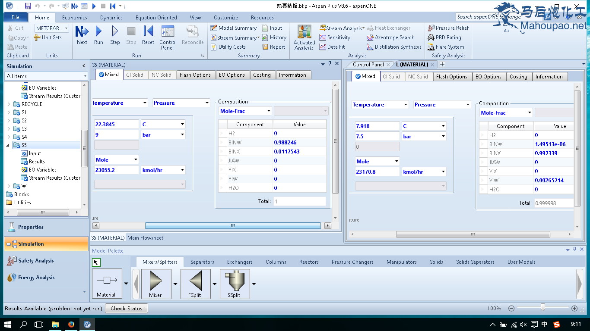
Task: Open the All Items navigation filter dropdown
Action: pos(85,76)
